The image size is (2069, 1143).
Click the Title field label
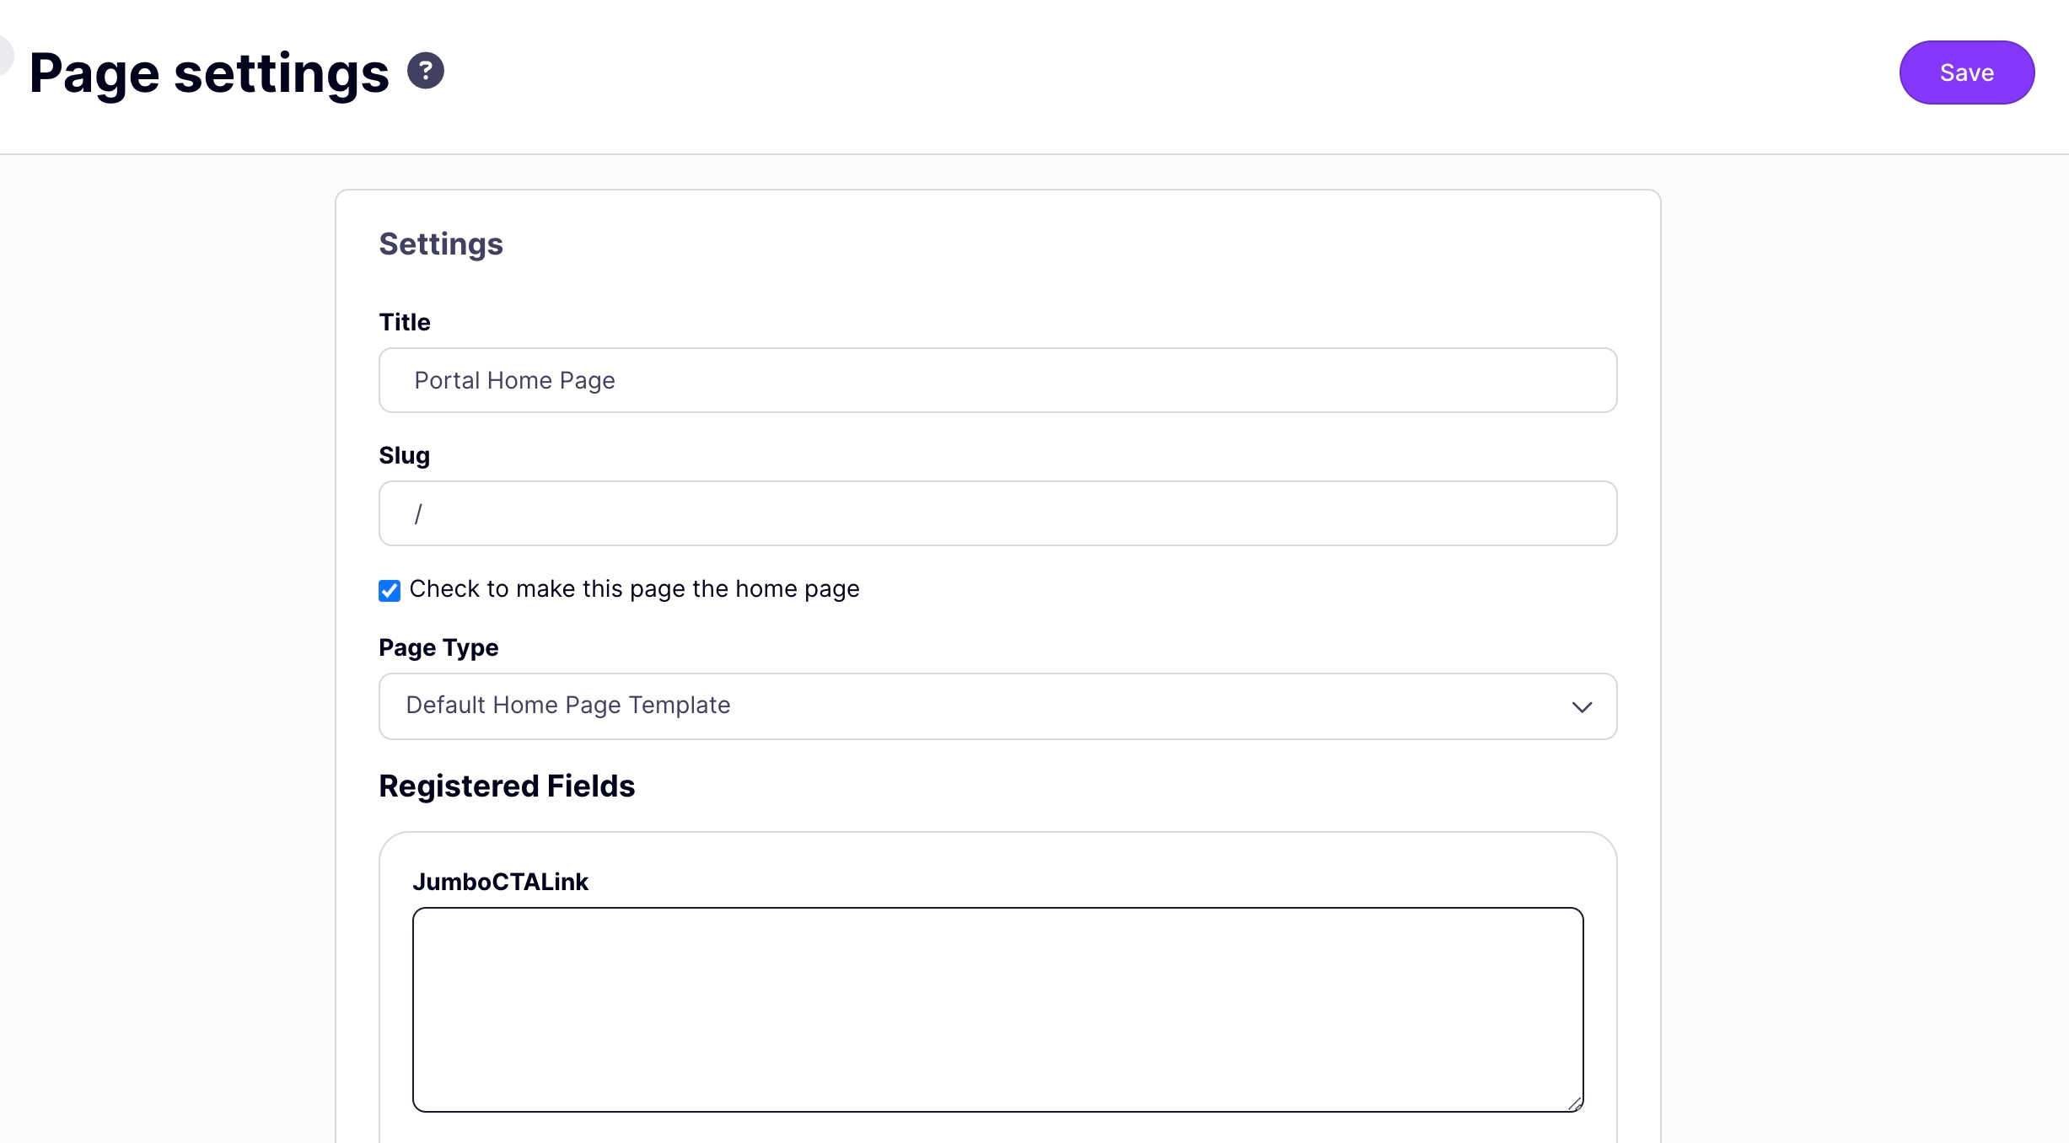click(404, 321)
